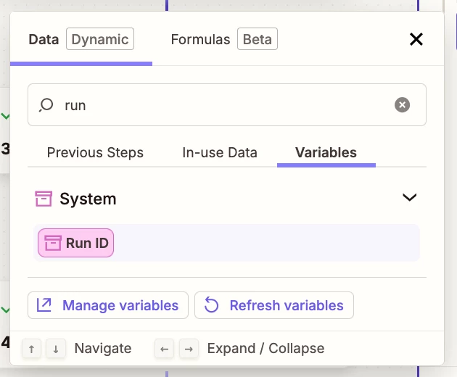Click the Refresh variables circular arrow icon
457x377 pixels.
(211, 305)
